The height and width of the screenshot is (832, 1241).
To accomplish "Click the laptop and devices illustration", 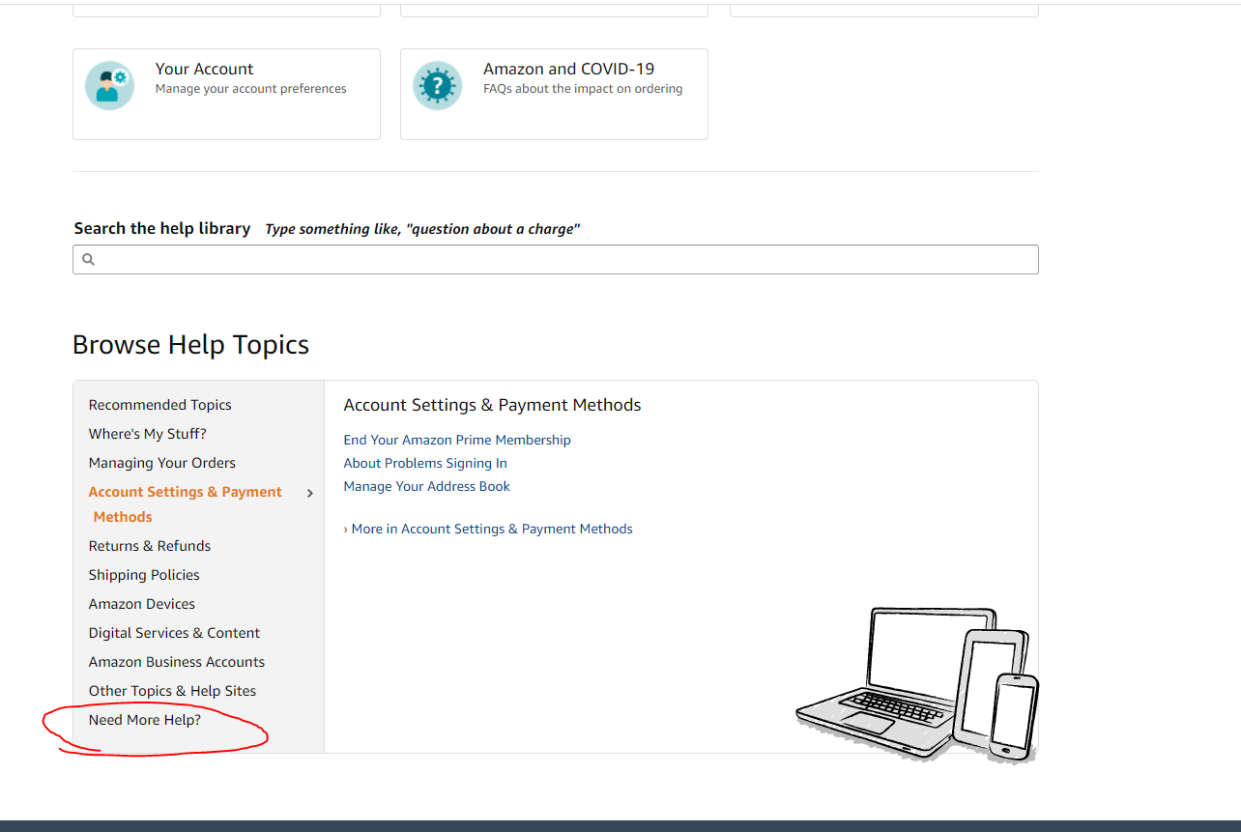I will click(916, 684).
